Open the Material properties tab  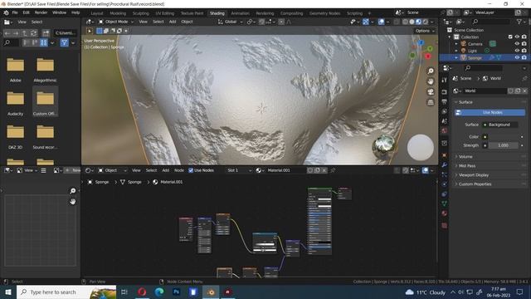445,213
